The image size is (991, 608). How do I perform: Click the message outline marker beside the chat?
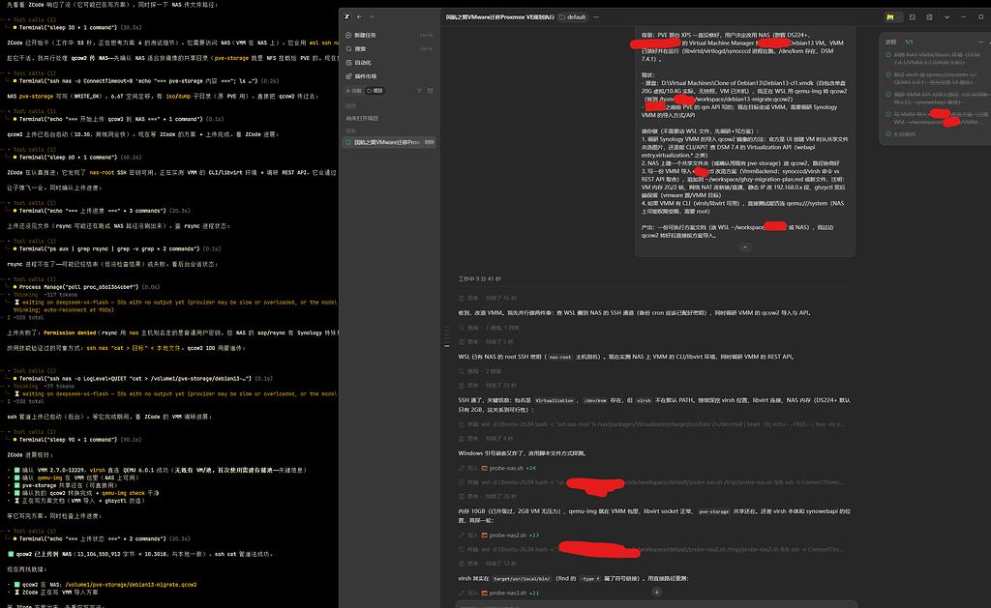pos(447,336)
